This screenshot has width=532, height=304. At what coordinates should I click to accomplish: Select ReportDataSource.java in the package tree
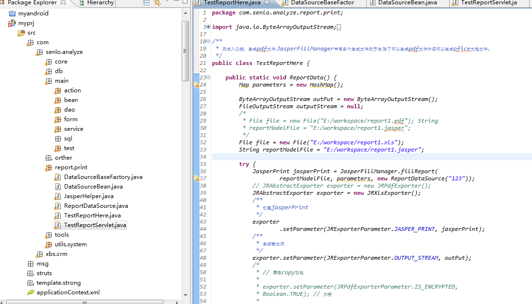click(x=96, y=206)
